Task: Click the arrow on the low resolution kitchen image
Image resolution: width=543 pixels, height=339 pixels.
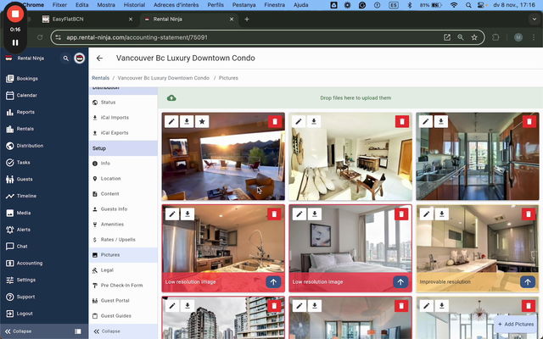Action: point(273,282)
